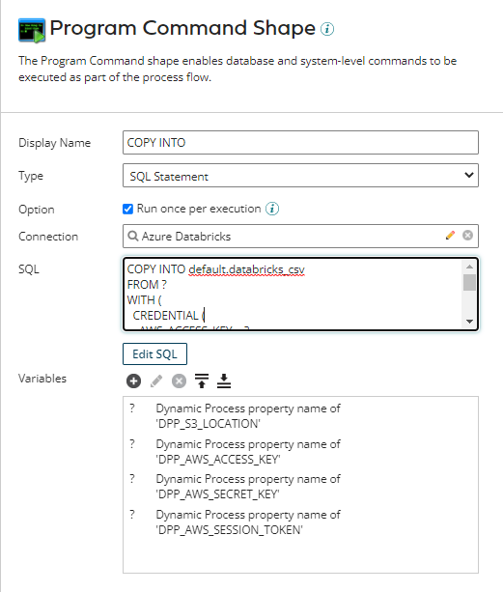503x592 pixels.
Task: Click the Edit SQL button
Action: (x=154, y=354)
